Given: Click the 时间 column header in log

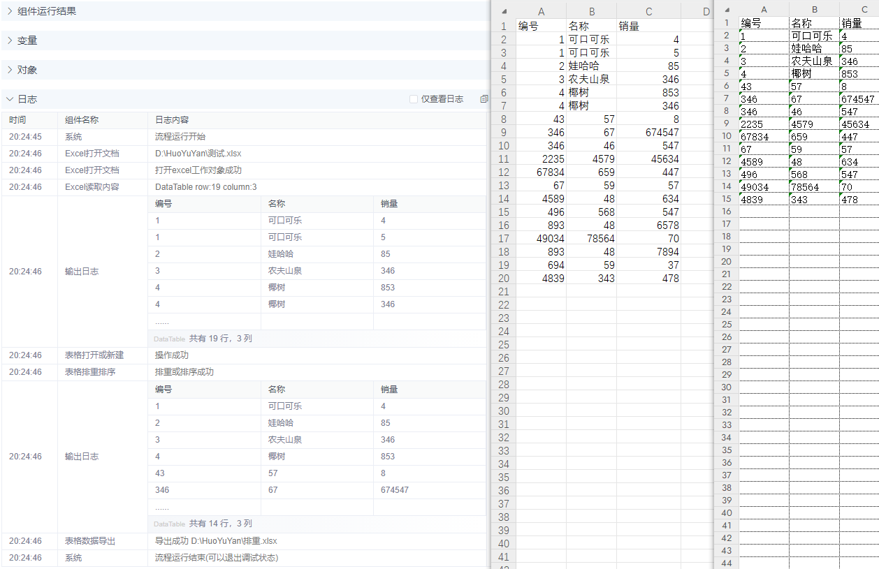Looking at the screenshot, I should click(x=17, y=120).
